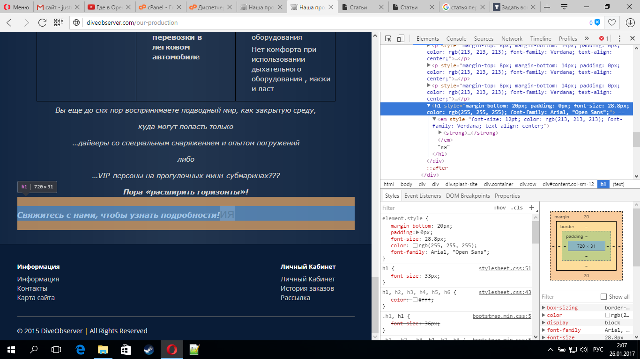This screenshot has width=640, height=359.
Task: Open the Properties sidebar tab
Action: point(507,196)
